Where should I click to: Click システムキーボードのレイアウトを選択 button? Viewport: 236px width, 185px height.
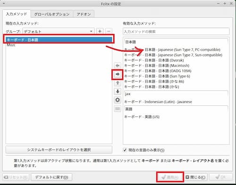click(x=59, y=150)
